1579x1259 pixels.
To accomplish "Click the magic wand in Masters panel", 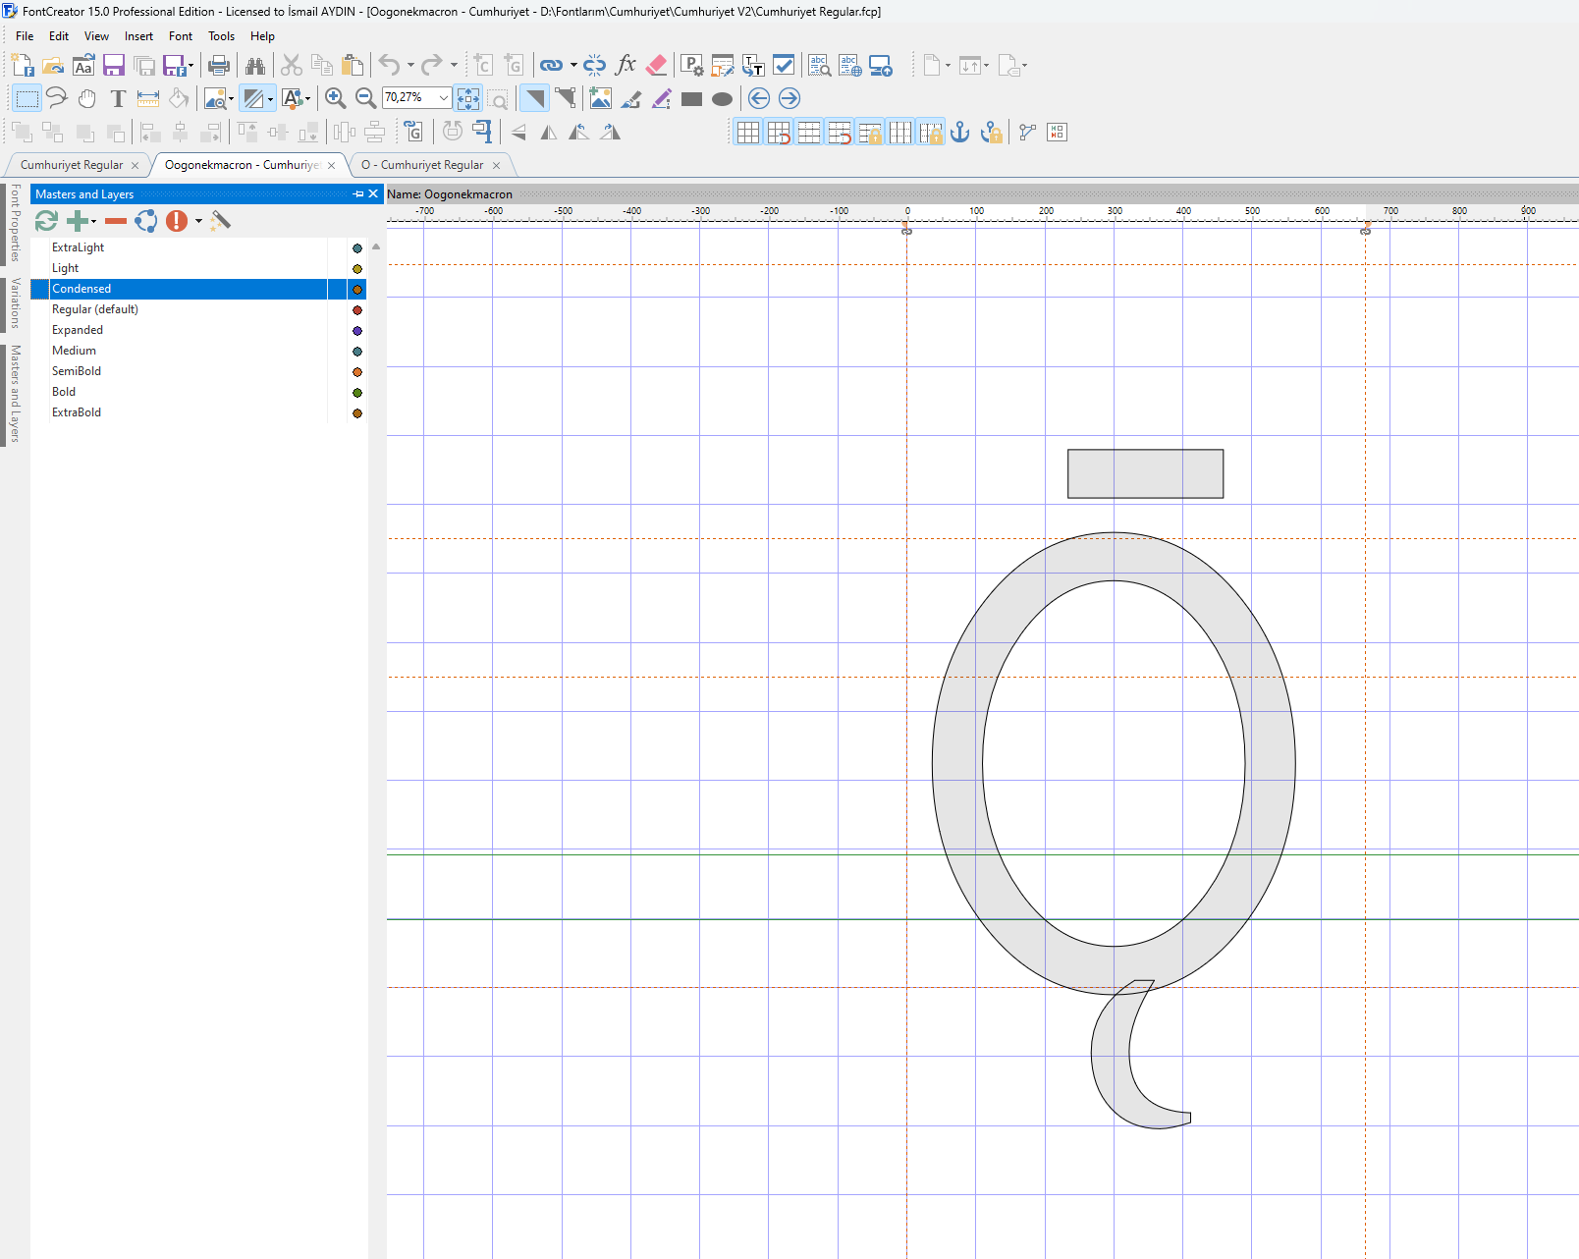I will (x=221, y=221).
